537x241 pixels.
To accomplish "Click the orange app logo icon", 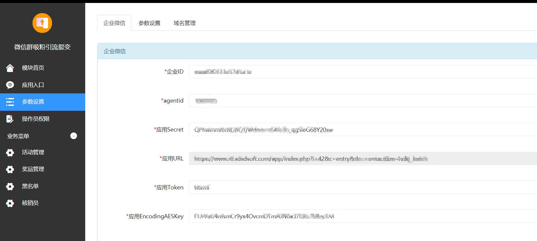I will point(42,23).
